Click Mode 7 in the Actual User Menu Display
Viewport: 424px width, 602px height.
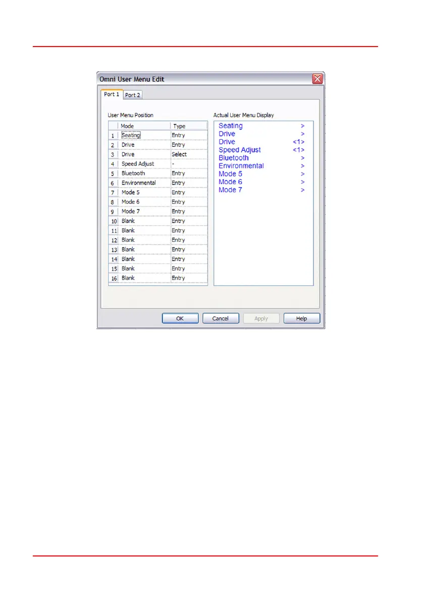230,190
